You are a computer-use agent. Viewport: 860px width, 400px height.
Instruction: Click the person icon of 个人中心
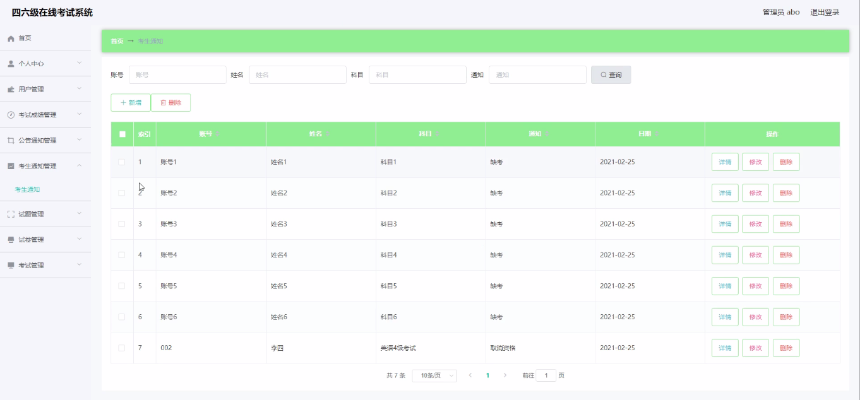pyautogui.click(x=11, y=64)
